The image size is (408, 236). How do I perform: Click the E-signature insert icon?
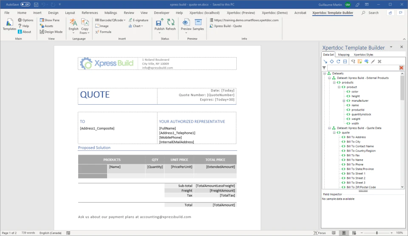(139, 20)
